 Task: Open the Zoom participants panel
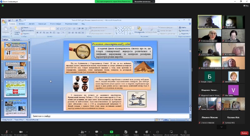click(x=82, y=132)
